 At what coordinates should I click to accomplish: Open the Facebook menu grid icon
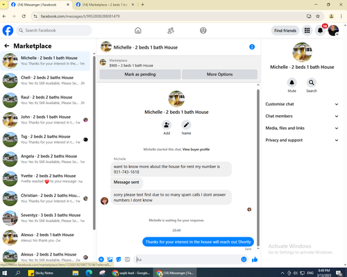click(x=307, y=31)
